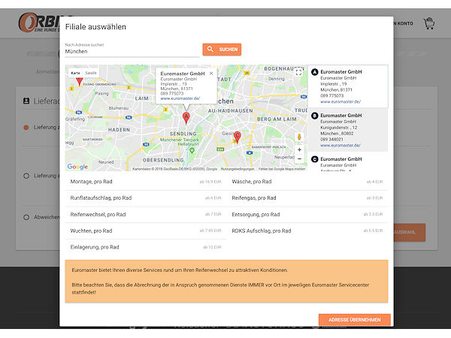
Task: Select Reifengas, pro Rad row
Action: [x=307, y=198]
